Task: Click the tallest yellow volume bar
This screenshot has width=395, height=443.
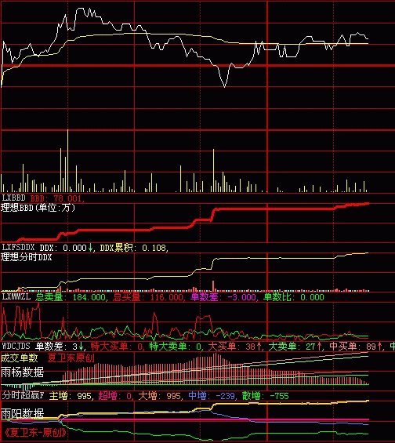Action: point(67,161)
